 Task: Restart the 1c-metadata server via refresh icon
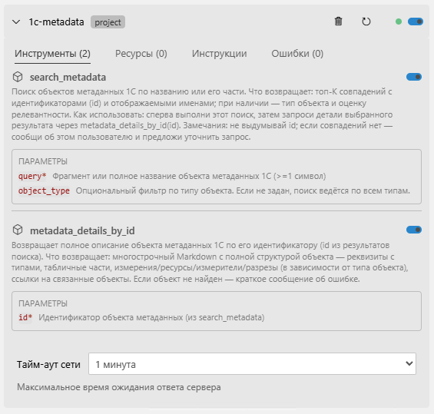click(366, 22)
